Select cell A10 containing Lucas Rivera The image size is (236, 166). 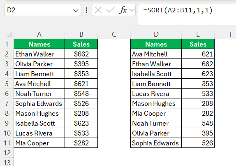click(39, 133)
